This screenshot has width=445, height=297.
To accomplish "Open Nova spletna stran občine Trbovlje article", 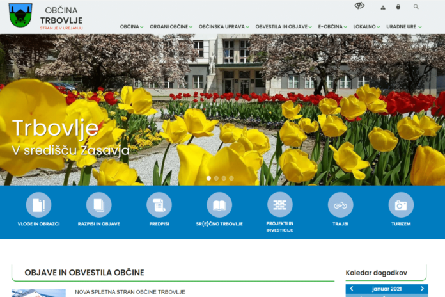I will click(130, 292).
